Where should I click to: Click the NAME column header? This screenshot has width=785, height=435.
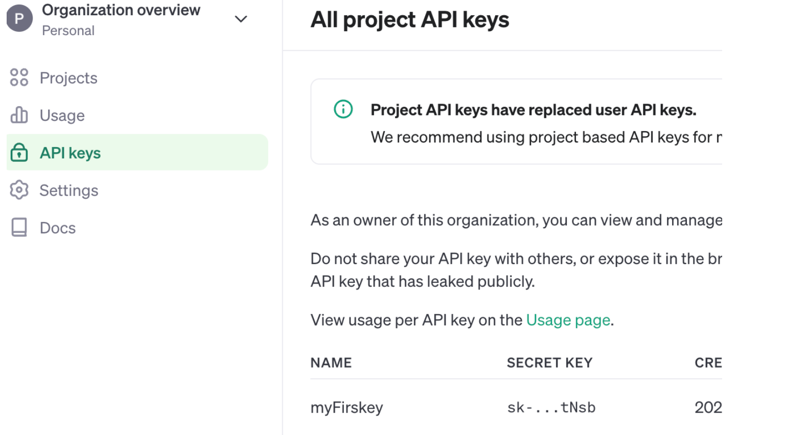(x=331, y=362)
